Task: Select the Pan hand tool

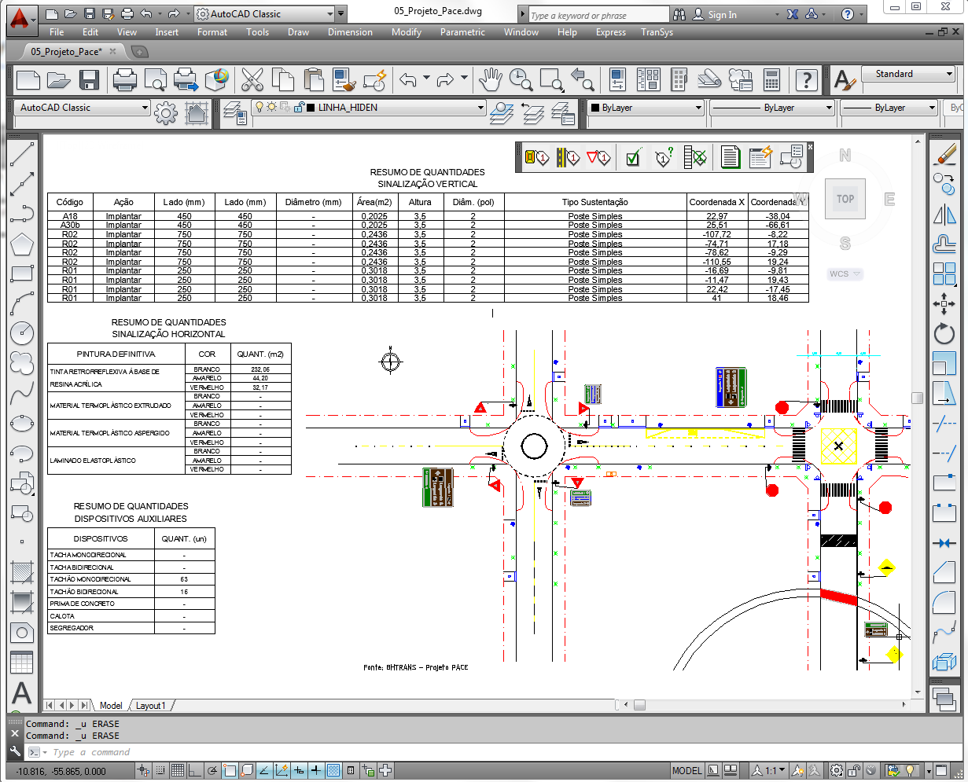Action: [491, 79]
